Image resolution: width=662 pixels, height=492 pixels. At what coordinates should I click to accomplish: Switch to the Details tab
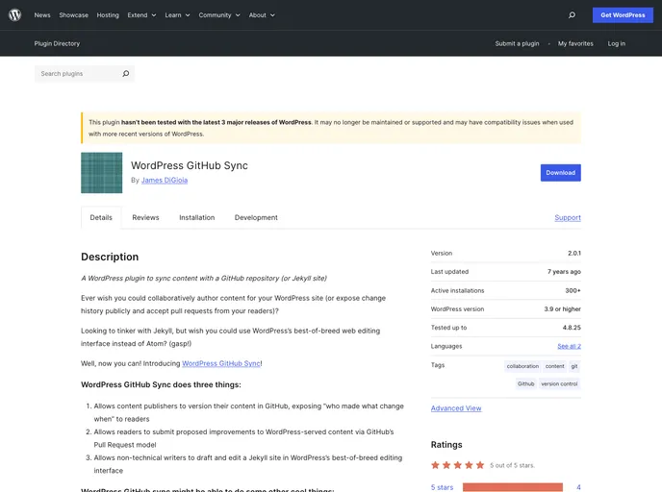point(101,217)
